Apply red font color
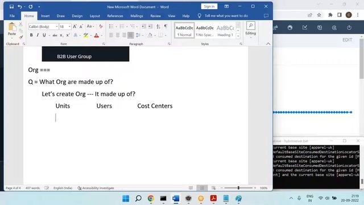 coord(97,35)
